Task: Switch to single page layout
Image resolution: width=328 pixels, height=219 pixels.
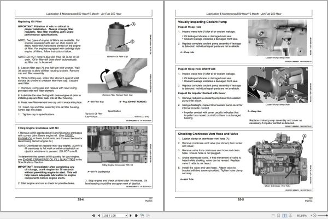Action: pos(273,215)
